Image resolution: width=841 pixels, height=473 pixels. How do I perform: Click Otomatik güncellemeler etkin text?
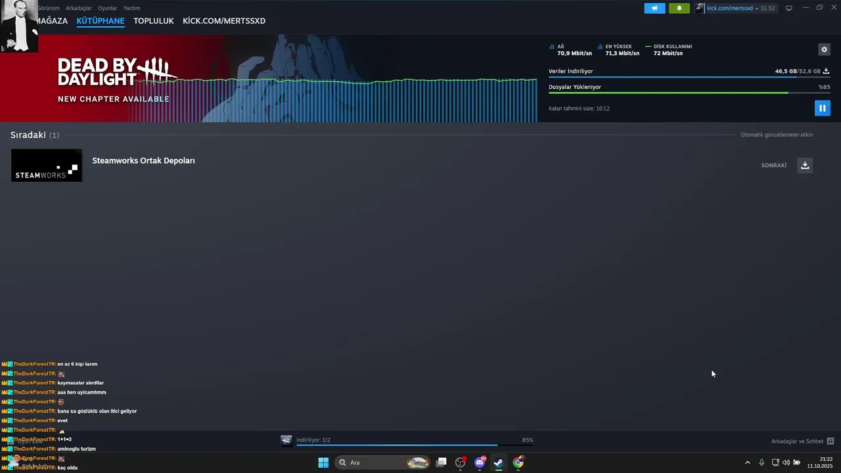pyautogui.click(x=777, y=135)
